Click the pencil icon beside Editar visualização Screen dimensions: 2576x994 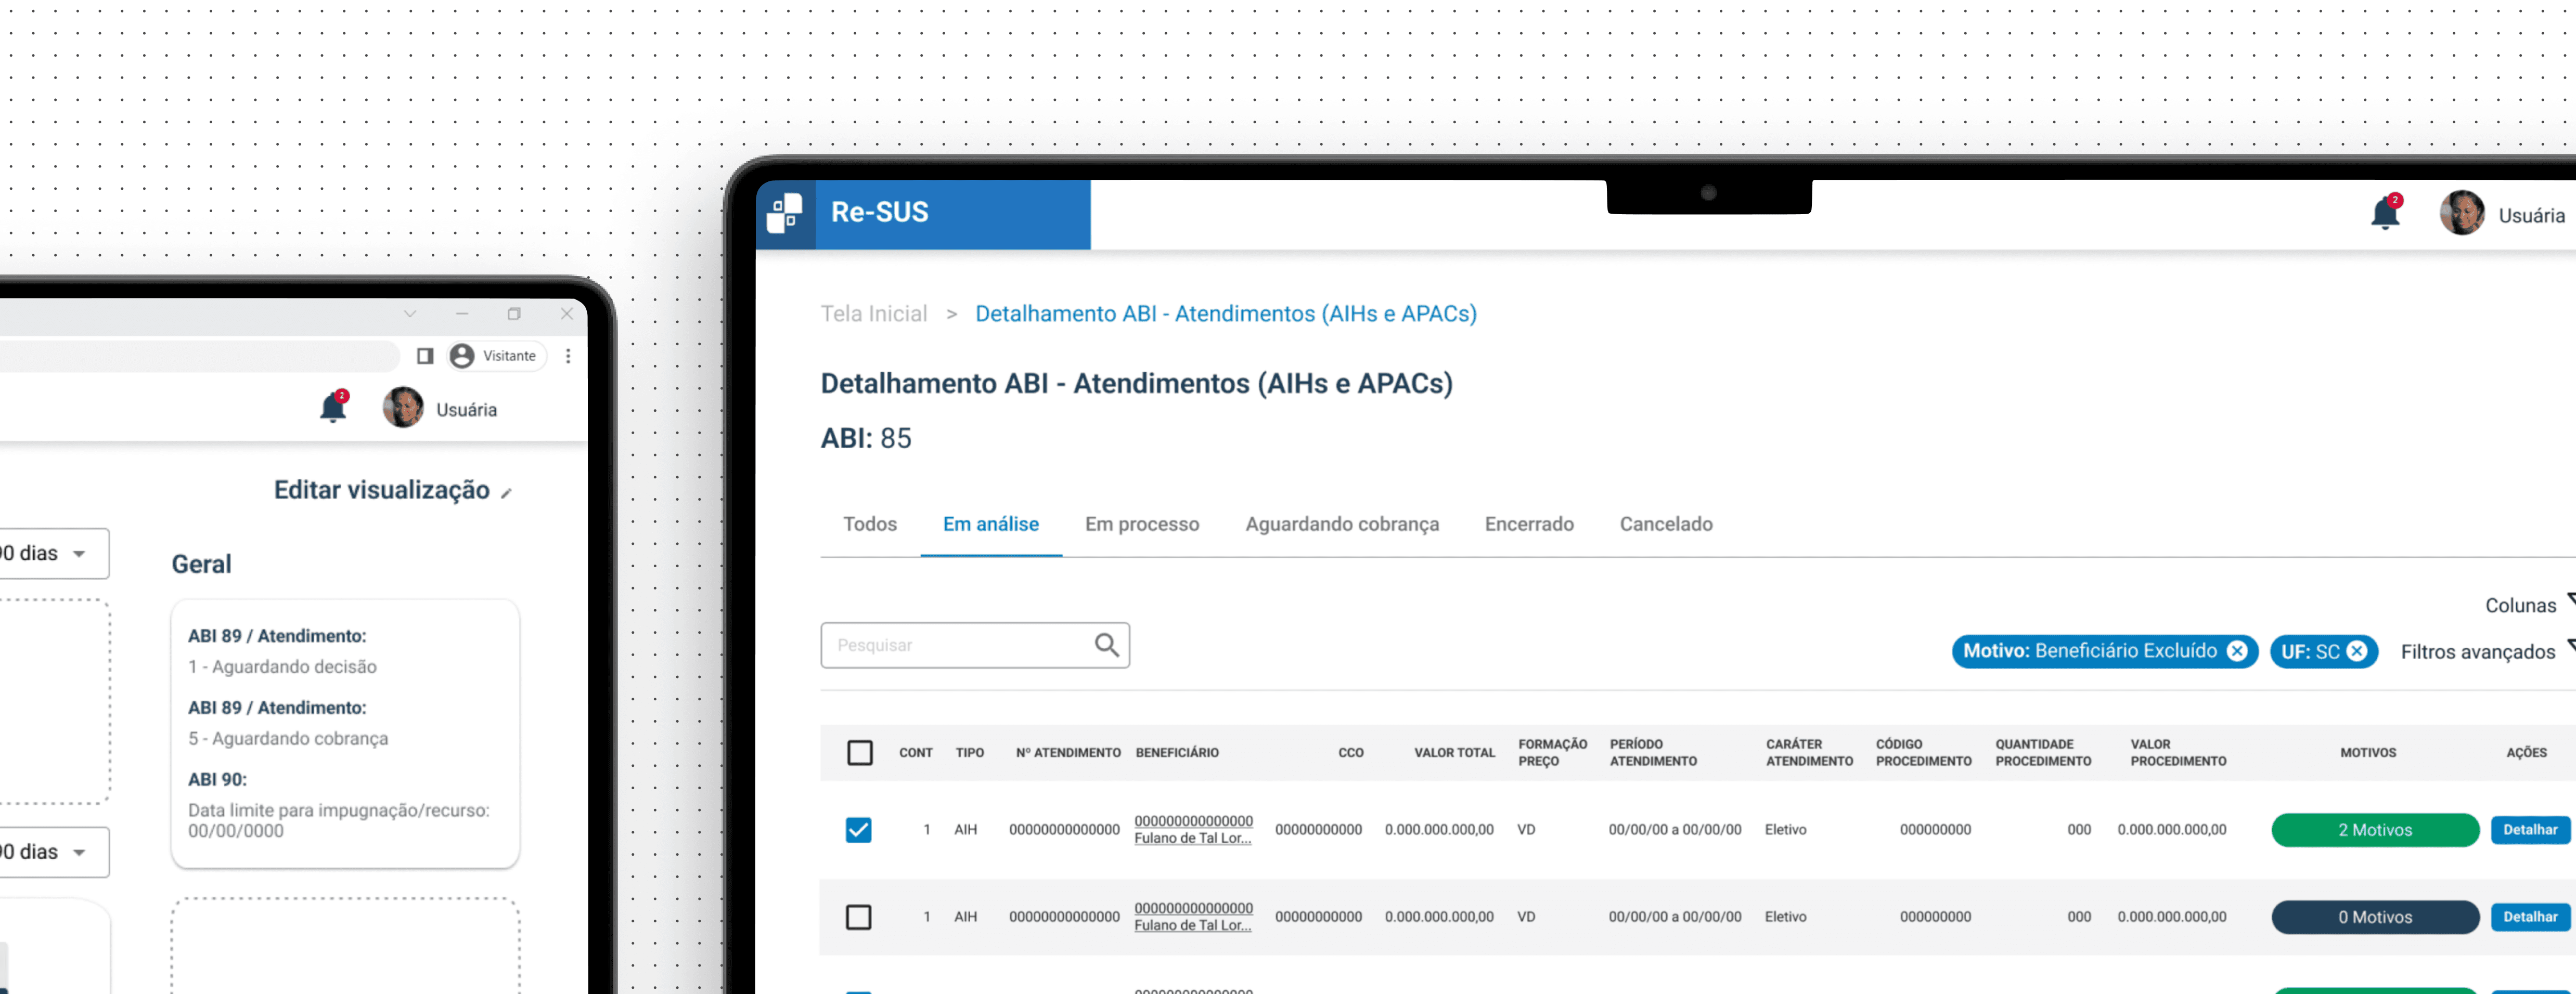coord(507,493)
